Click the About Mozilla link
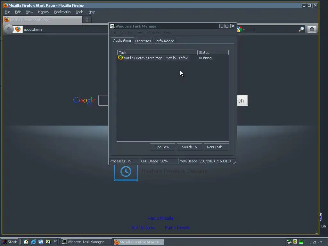 tap(161, 218)
